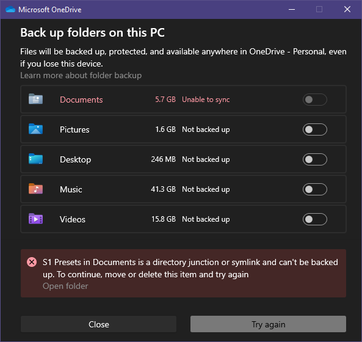Close the OneDrive window with X
This screenshot has width=362, height=342.
347,10
